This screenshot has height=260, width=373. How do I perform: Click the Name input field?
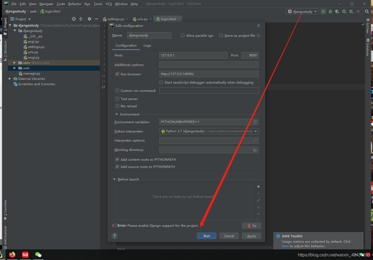pyautogui.click(x=149, y=35)
